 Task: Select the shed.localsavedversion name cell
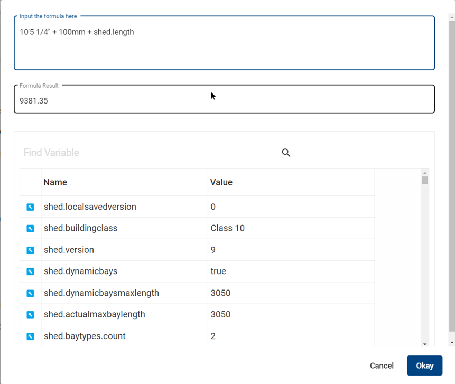pyautogui.click(x=125, y=207)
